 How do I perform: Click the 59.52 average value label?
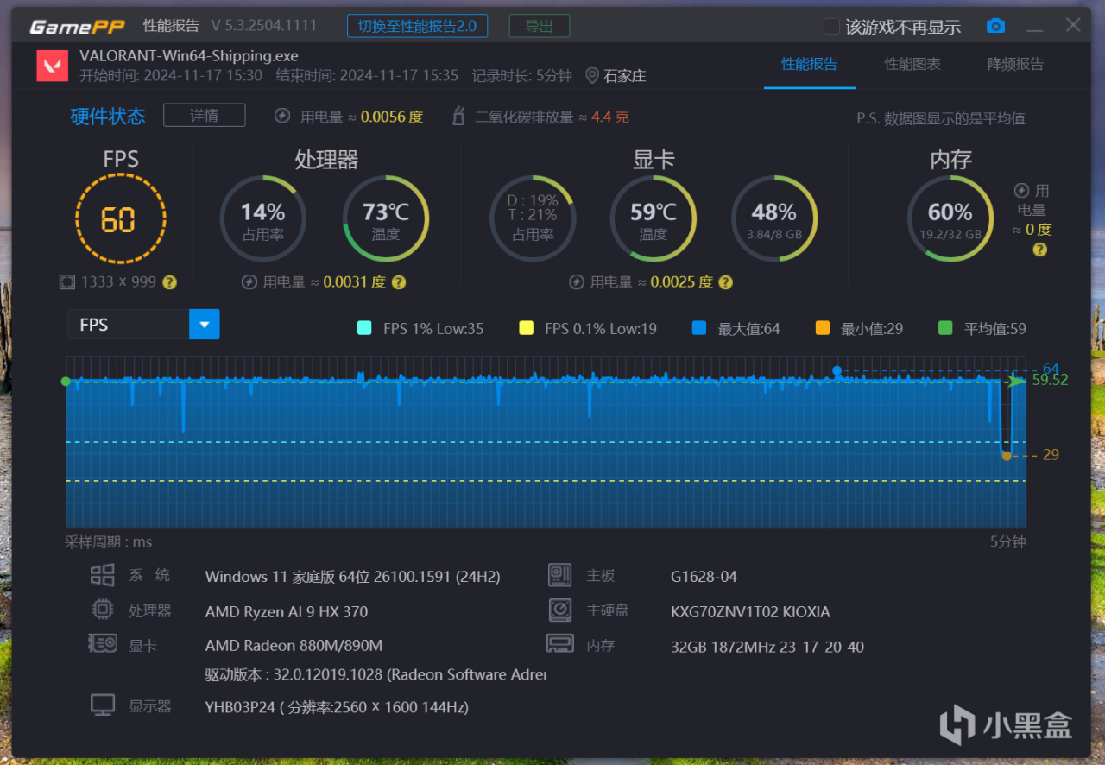point(1050,380)
